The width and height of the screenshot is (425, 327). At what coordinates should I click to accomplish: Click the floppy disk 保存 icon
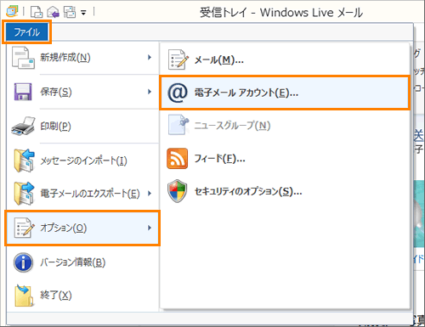coord(23,92)
